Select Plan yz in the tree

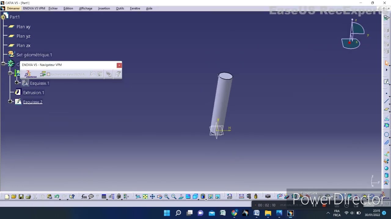[23, 36]
